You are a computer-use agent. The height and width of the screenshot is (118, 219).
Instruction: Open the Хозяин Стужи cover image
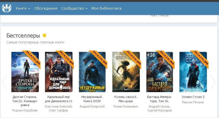(x=193, y=72)
